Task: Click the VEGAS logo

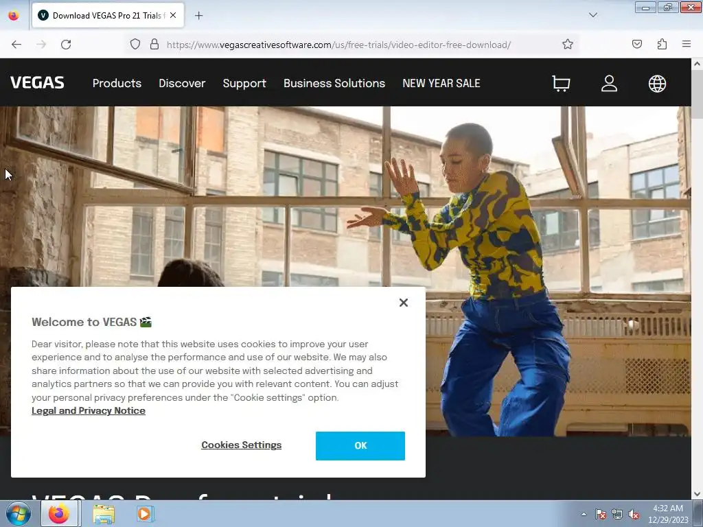Action: [x=37, y=83]
